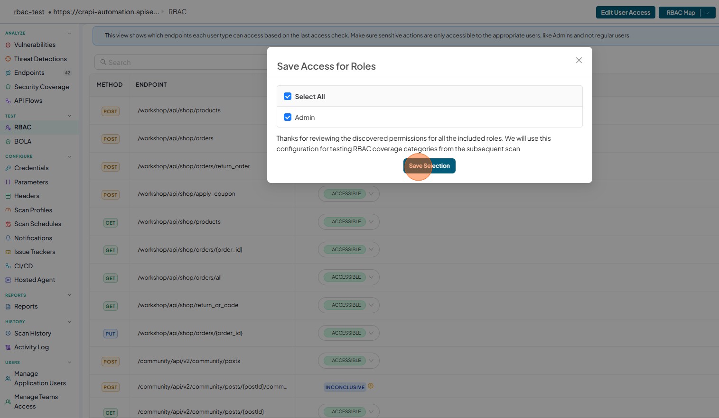The height and width of the screenshot is (418, 719).
Task: Click the INCONCLUSIVE info icon
Action: [x=371, y=386]
